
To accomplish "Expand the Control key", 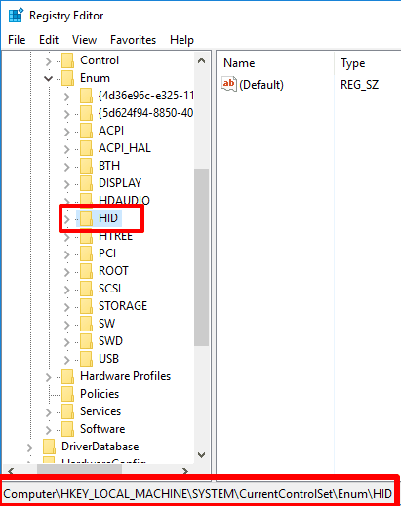I will pyautogui.click(x=49, y=60).
